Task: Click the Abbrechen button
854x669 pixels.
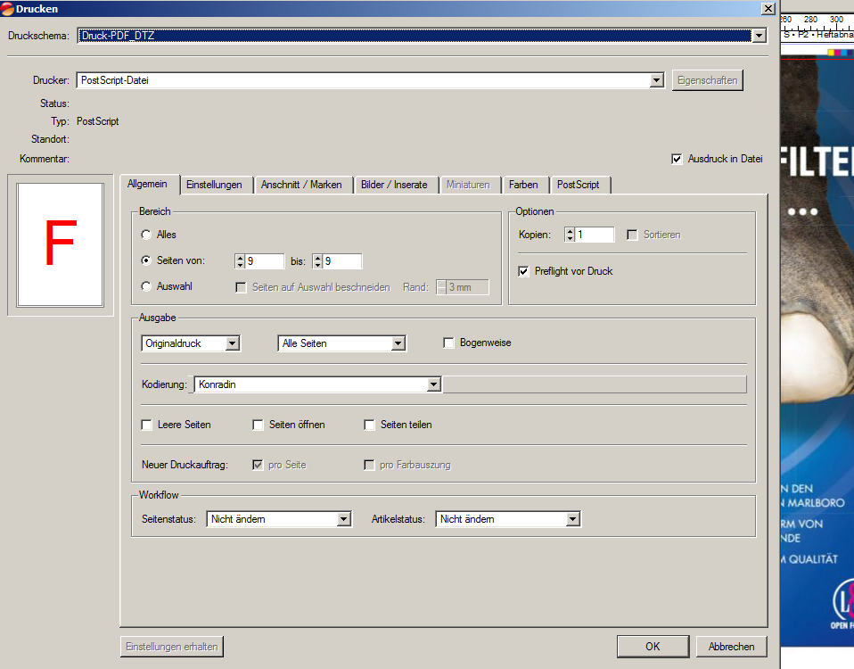Action: click(731, 647)
